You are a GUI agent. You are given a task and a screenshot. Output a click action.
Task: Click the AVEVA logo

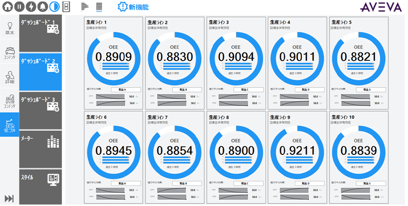381,7
